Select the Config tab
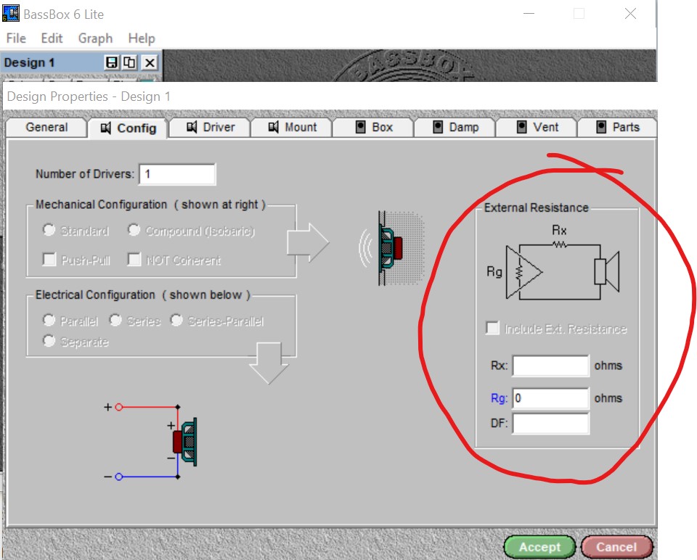Image resolution: width=697 pixels, height=560 pixels. [128, 128]
